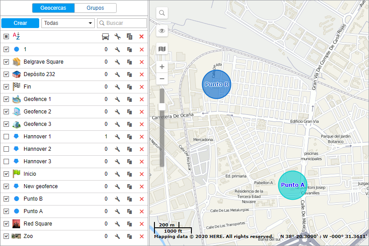Enable the Hannover 1 checkbox
The image size is (369, 246).
(6, 137)
